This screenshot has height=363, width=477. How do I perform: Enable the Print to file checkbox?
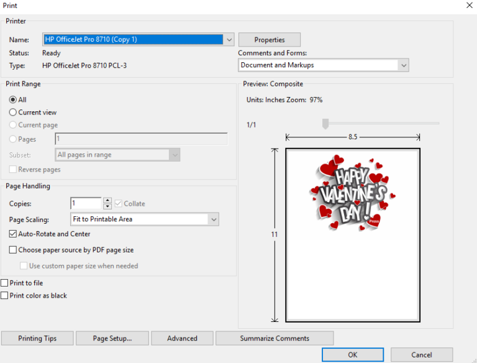coord(5,283)
